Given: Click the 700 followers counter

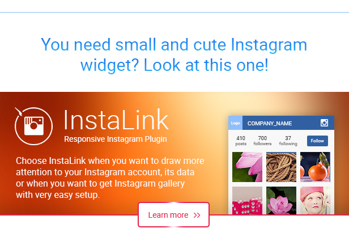Looking at the screenshot, I should pos(262,141).
